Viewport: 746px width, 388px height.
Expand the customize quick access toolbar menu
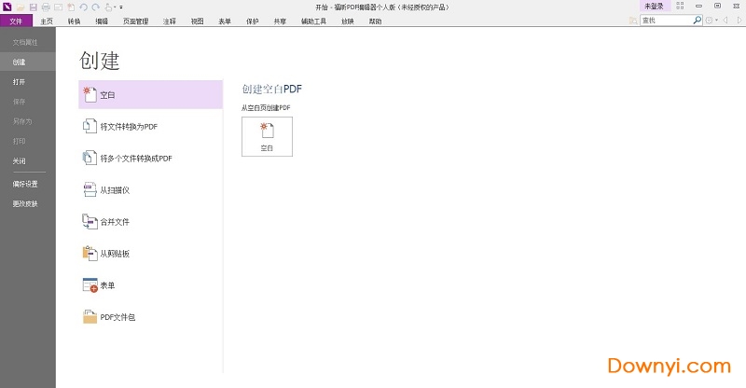pos(121,7)
